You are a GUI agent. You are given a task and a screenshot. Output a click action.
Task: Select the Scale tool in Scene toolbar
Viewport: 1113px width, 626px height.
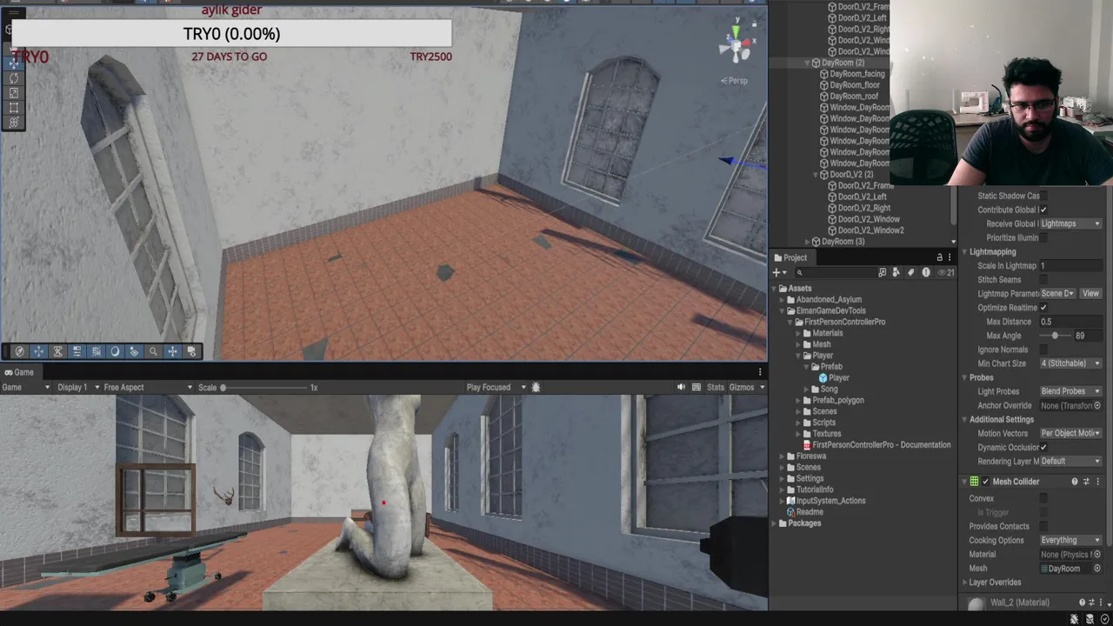tap(14, 93)
